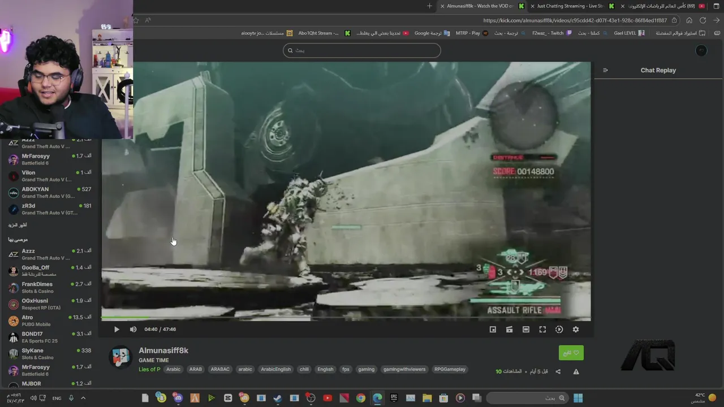Open the F2waz_ - Twitch bookmark

click(x=552, y=33)
